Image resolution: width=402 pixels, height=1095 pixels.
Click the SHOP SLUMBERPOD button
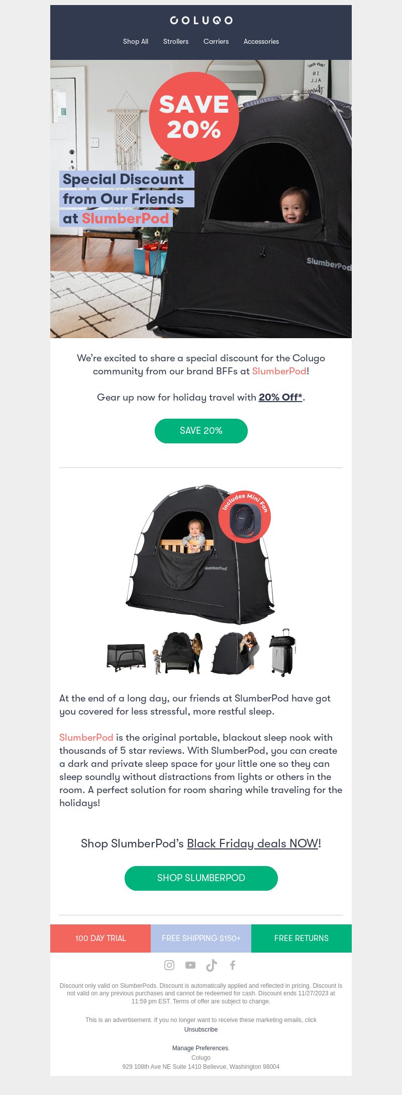pos(201,878)
